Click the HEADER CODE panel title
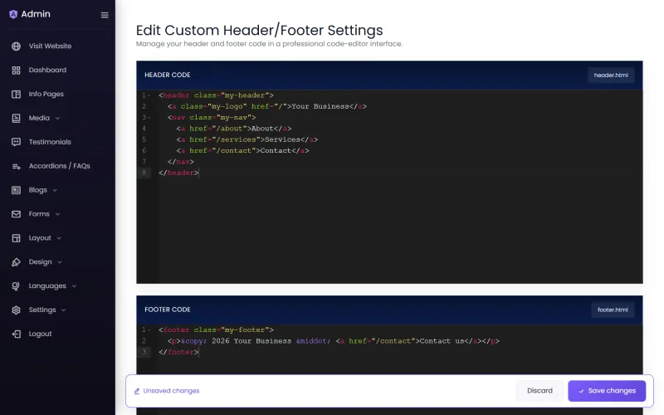 click(x=168, y=75)
